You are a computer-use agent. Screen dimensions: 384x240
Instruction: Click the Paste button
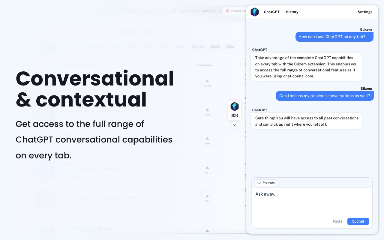pos(337,221)
